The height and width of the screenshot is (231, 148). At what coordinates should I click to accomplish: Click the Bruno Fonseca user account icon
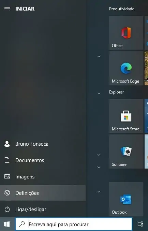tap(7, 144)
